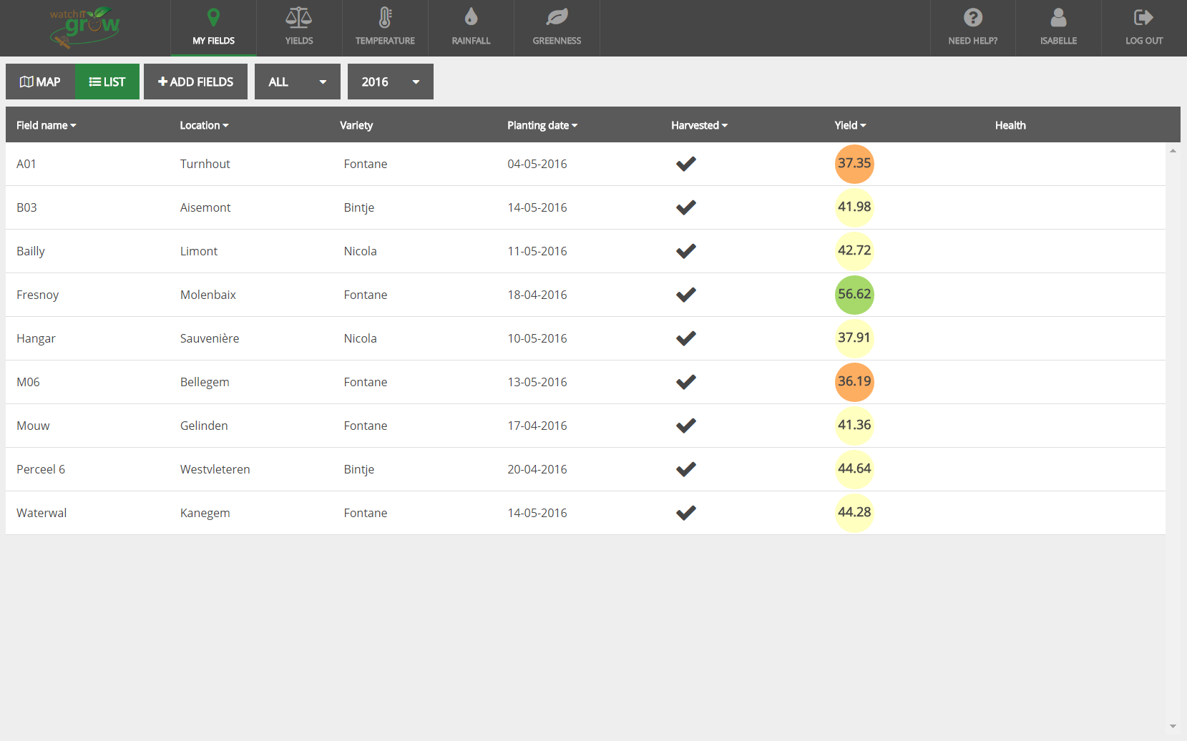Click harvested checkmark for Bailly
The height and width of the screenshot is (741, 1187).
(686, 251)
